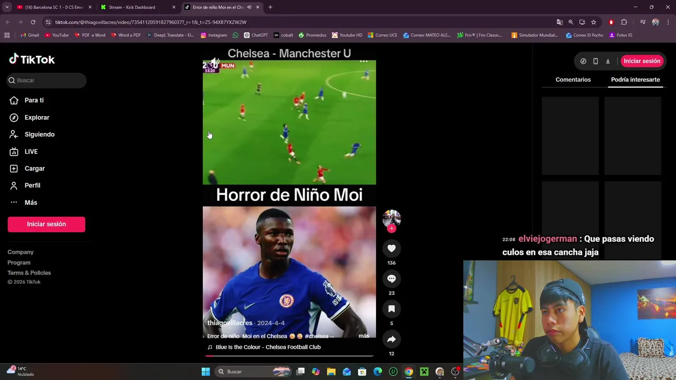Open Microsoft Edge from taskbar
This screenshot has width=676, height=380.
378,372
